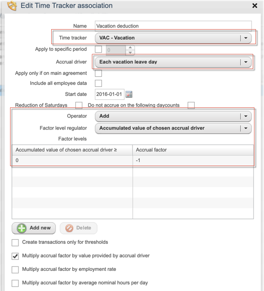Toggle Reduction of Saturdays checkbox
Viewport: 264px width, 291px height.
79,105
